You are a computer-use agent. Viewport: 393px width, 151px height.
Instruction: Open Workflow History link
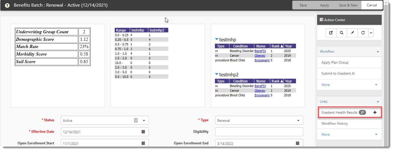tap(334, 124)
